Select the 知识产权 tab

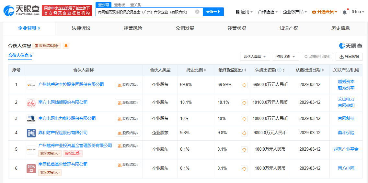pos(288,28)
